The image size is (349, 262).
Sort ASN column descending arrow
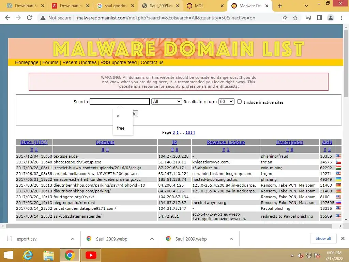pyautogui.click(x=330, y=149)
